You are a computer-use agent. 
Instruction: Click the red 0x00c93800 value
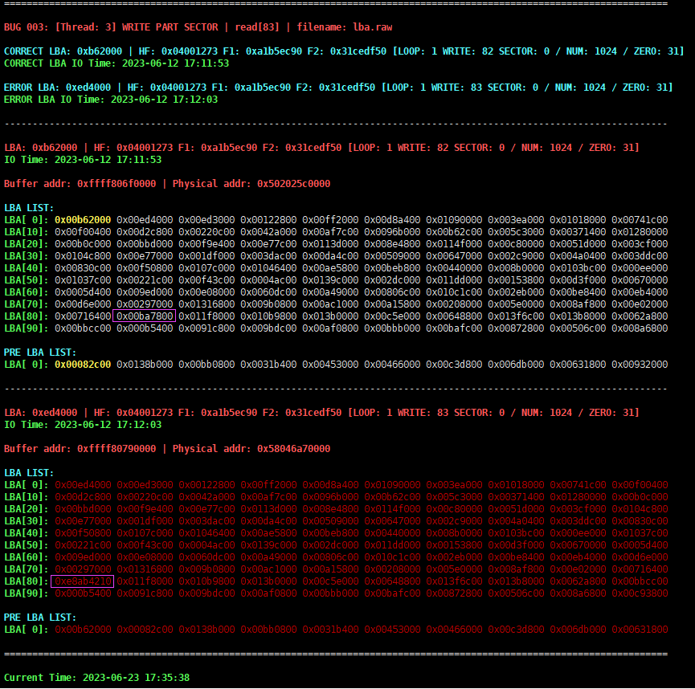(x=640, y=593)
